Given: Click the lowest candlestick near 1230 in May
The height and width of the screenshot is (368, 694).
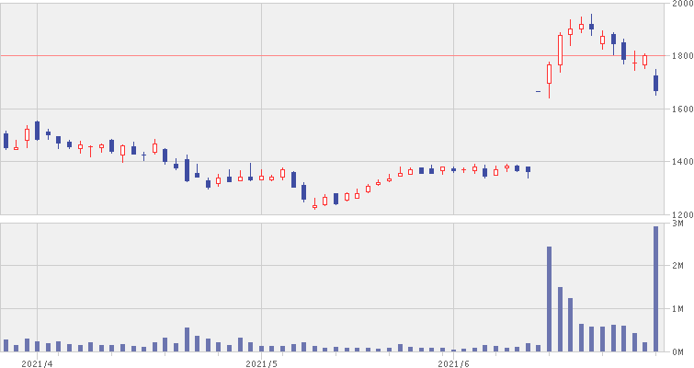Looking at the screenshot, I should [314, 205].
